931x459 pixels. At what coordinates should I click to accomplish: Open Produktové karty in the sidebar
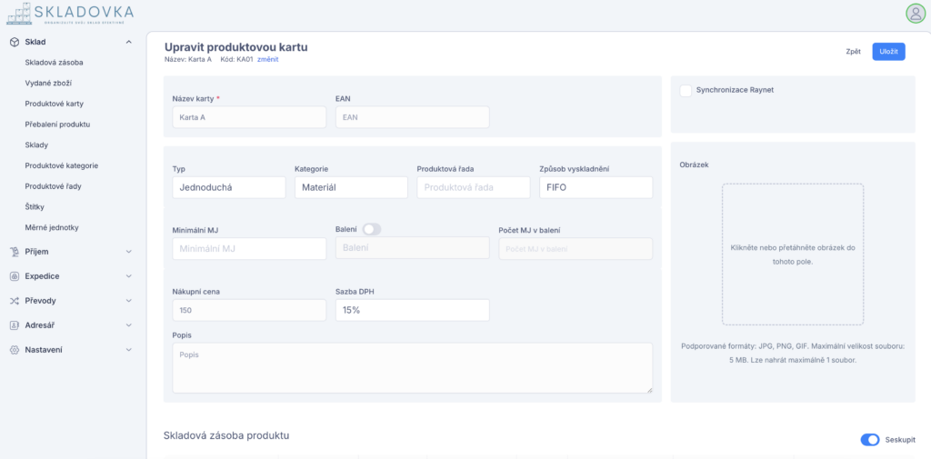(55, 104)
